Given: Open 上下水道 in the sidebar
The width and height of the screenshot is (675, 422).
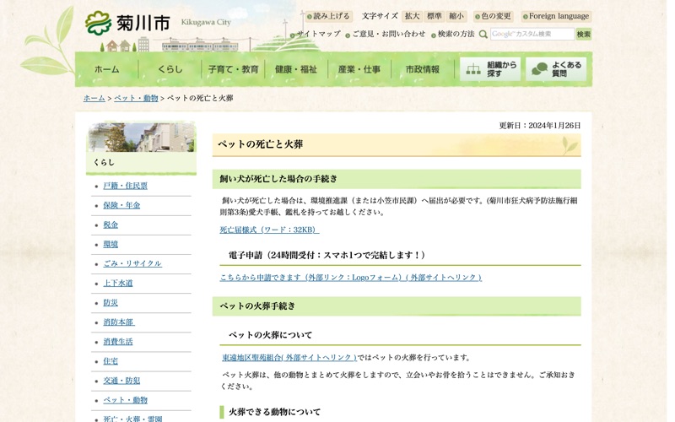Looking at the screenshot, I should (118, 284).
